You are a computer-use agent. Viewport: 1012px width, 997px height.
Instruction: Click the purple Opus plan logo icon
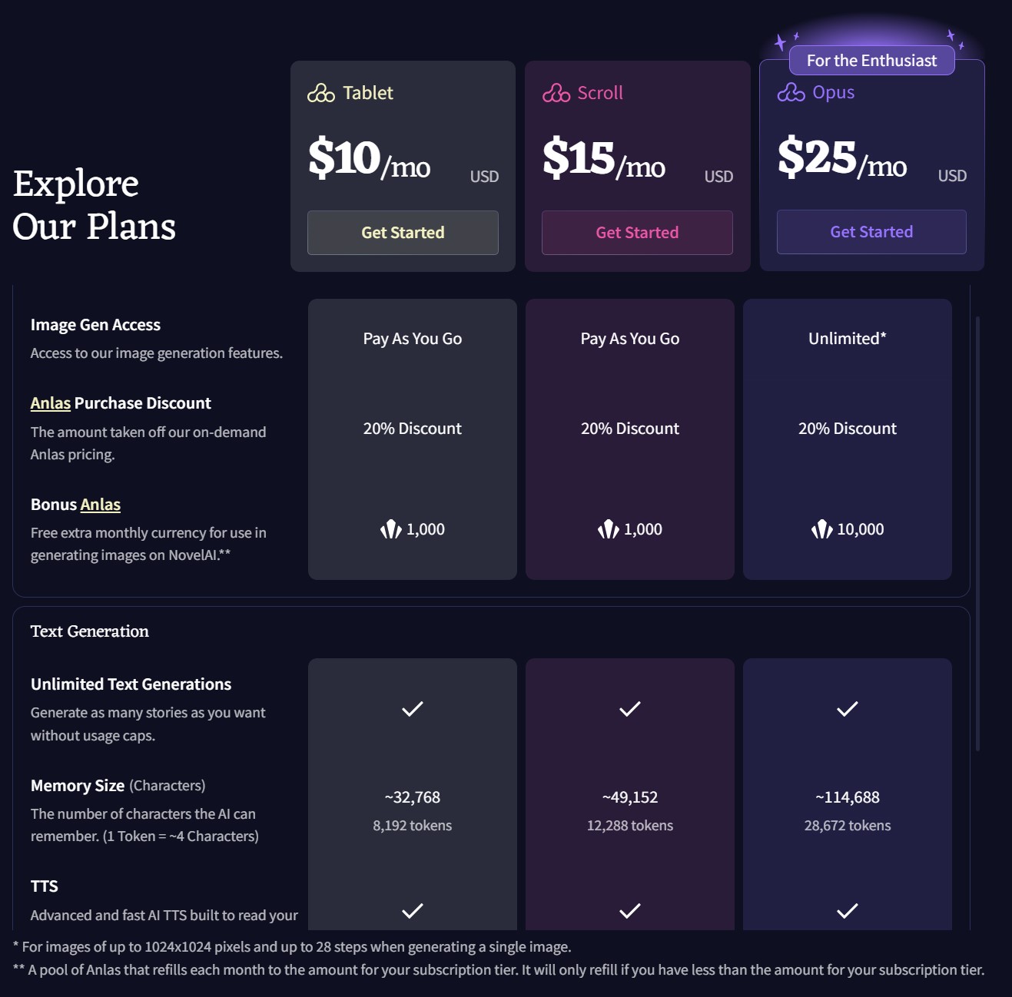tap(791, 92)
